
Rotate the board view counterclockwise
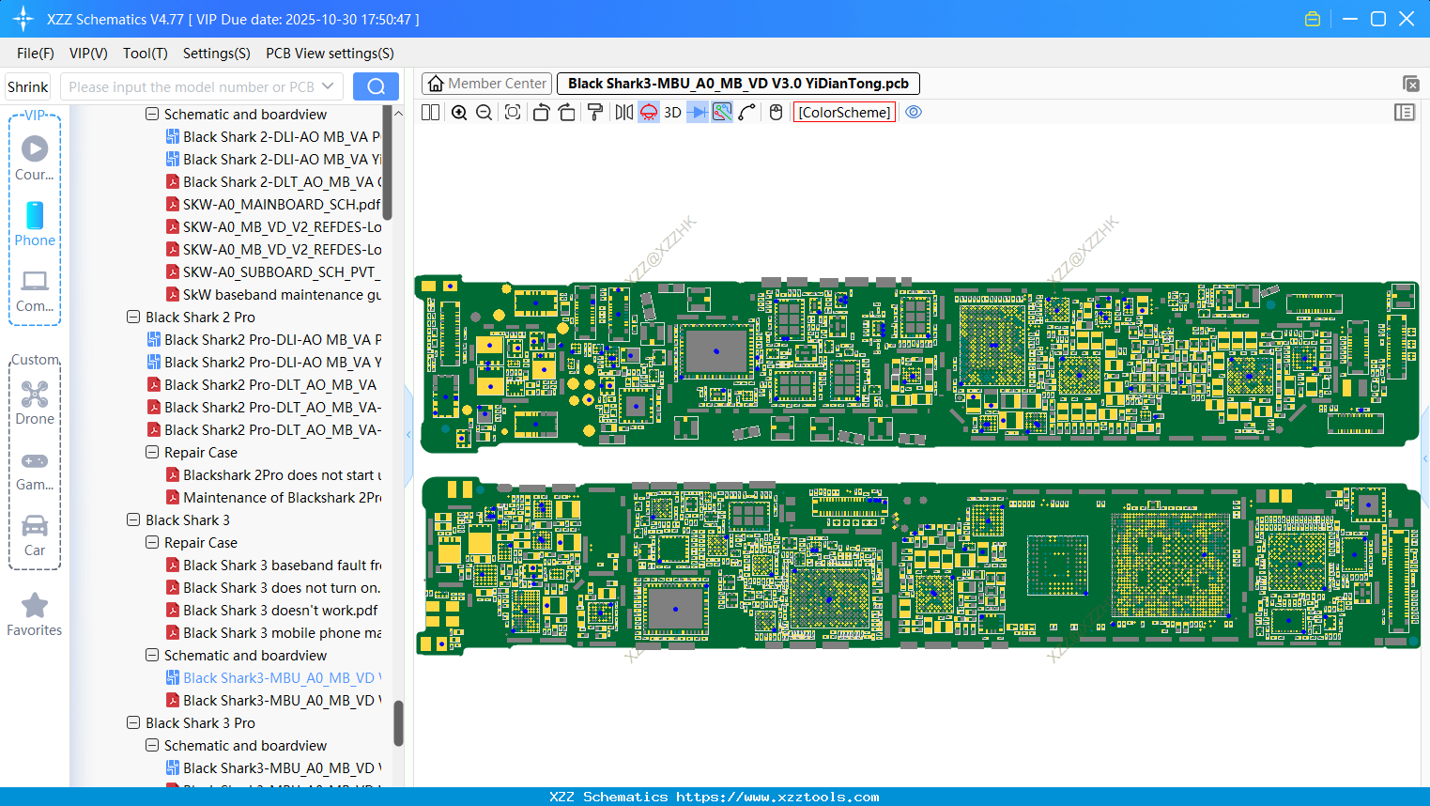tap(541, 112)
